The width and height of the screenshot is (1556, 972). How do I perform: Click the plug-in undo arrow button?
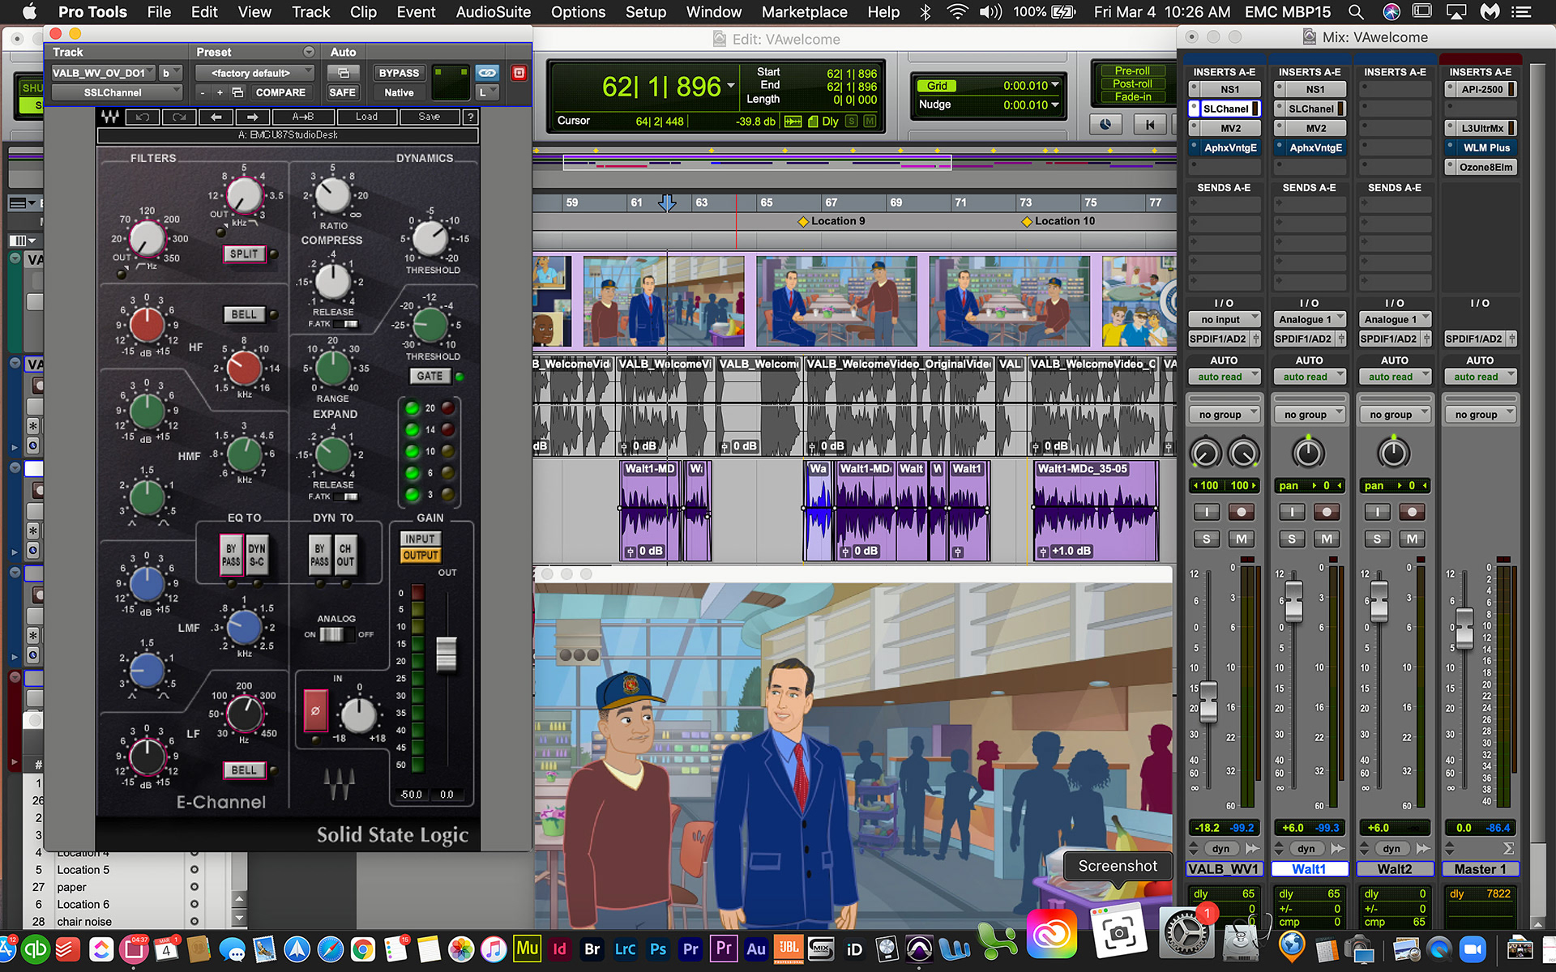[143, 117]
